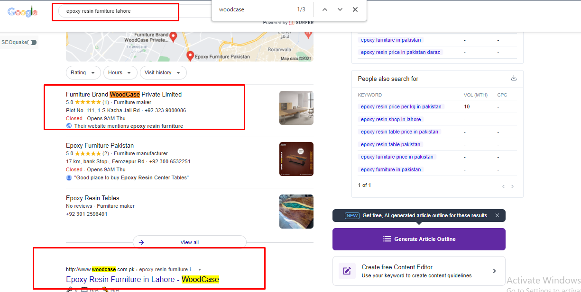581x292 pixels.
Task: Select keyword epoxy resin shop in lahore
Action: (390, 119)
